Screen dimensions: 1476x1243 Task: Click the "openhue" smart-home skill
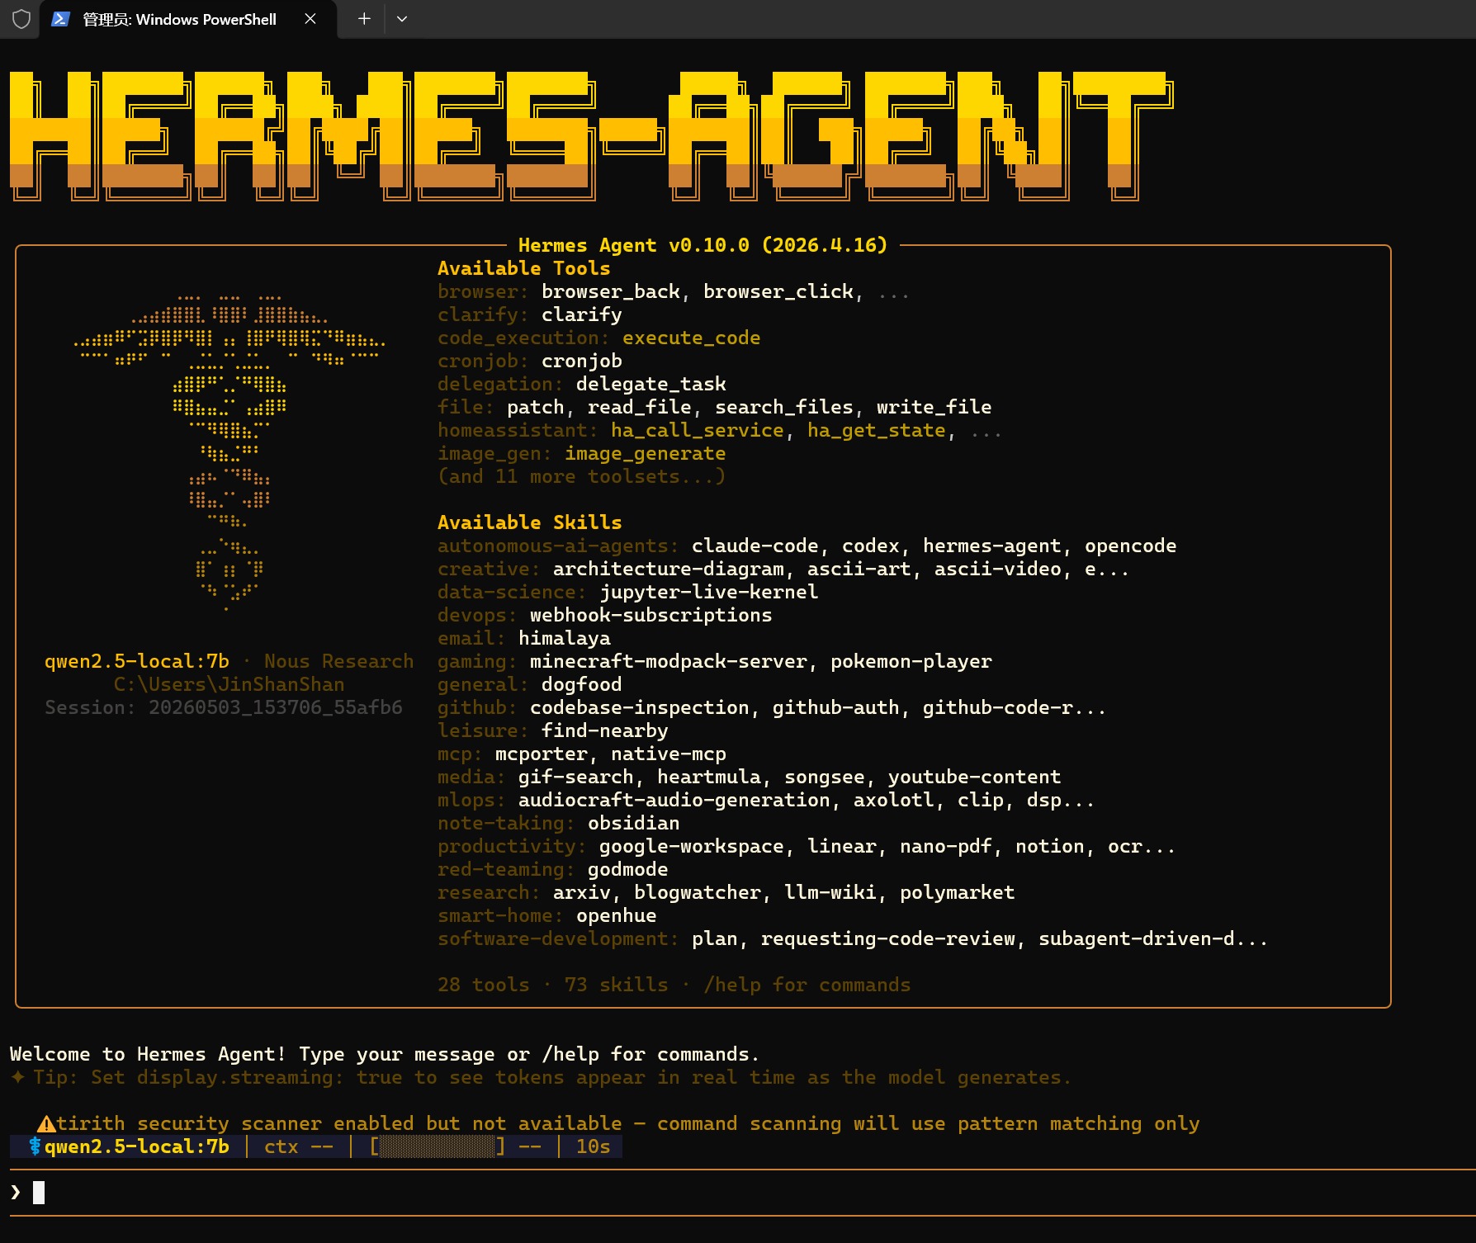point(617,915)
